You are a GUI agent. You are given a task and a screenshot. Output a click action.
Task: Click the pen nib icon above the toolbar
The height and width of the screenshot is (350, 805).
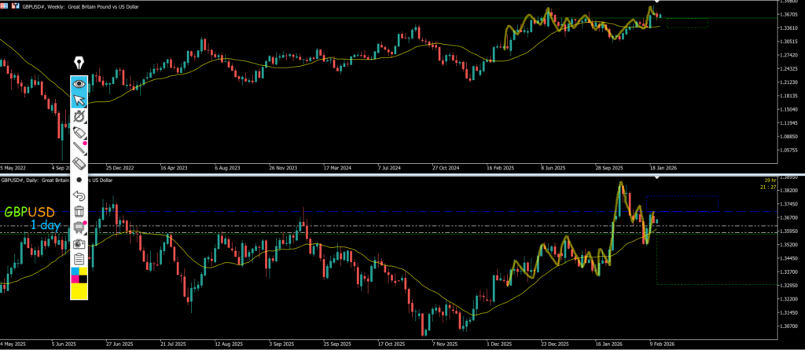[x=79, y=63]
